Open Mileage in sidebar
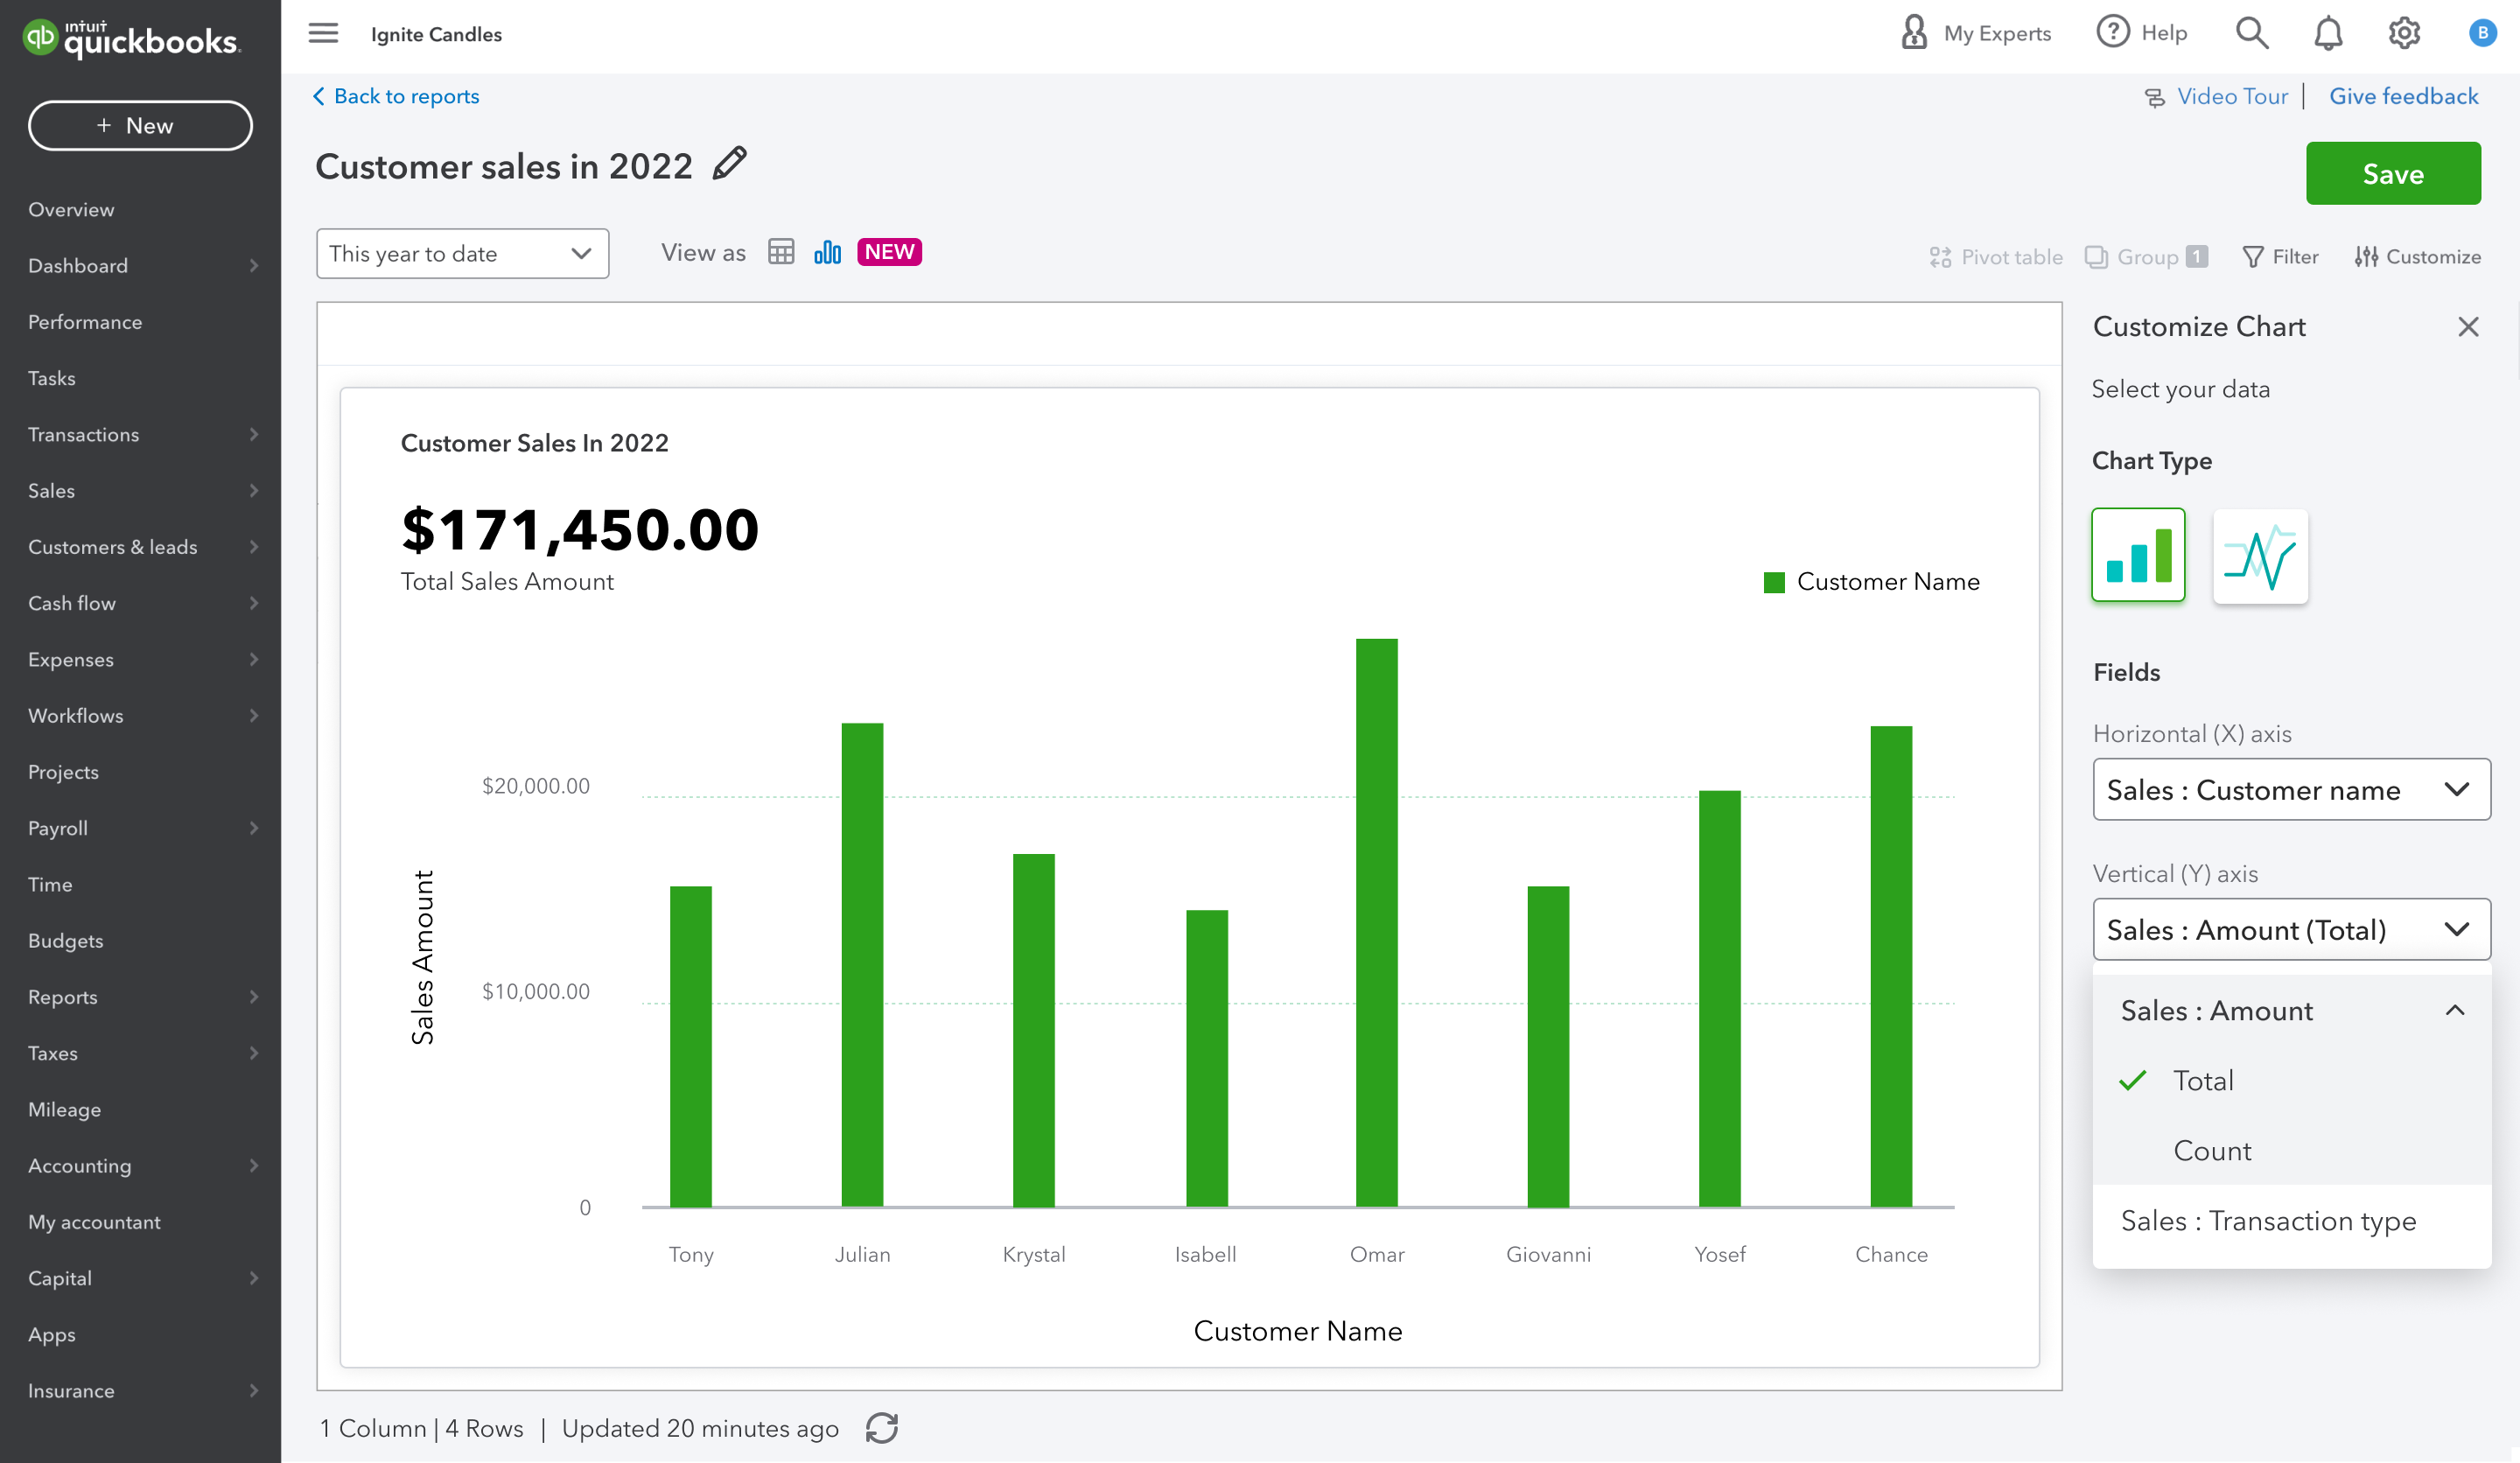This screenshot has width=2520, height=1463. click(x=64, y=1110)
